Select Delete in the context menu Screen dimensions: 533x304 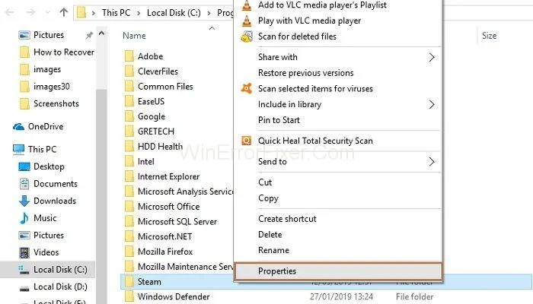[x=270, y=235]
